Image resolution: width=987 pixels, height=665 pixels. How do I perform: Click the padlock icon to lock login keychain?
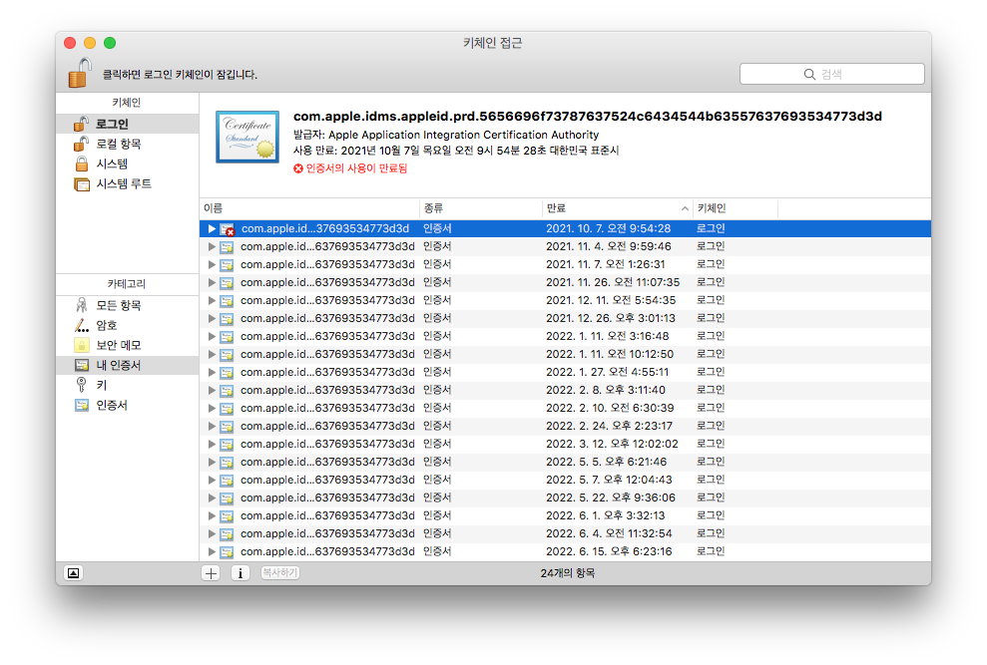click(x=79, y=73)
